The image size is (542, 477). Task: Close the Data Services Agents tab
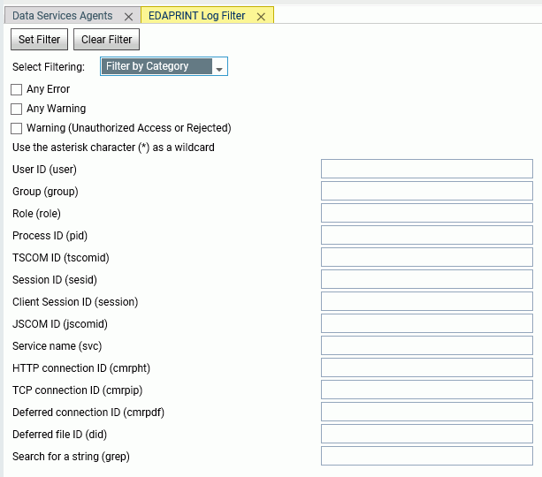pyautogui.click(x=128, y=17)
